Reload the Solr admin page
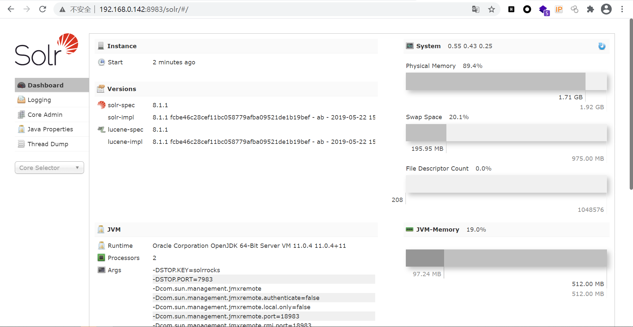Screen dimensions: 633x327 [43, 9]
